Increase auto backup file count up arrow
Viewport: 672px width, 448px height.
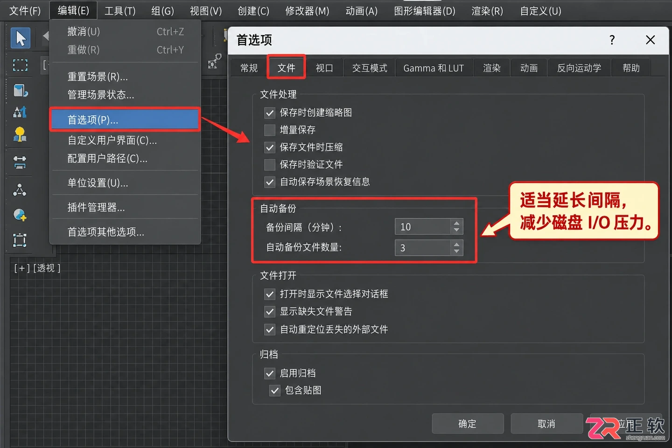click(x=456, y=244)
